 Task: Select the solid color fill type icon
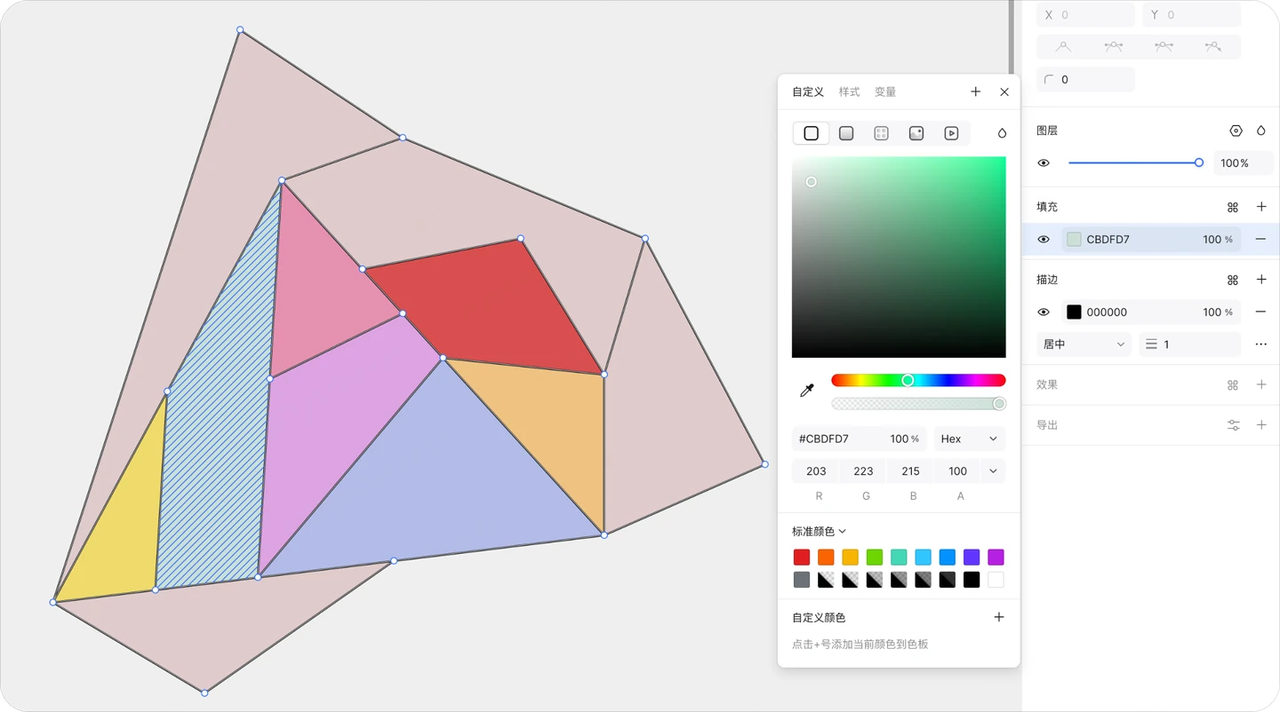click(x=811, y=133)
